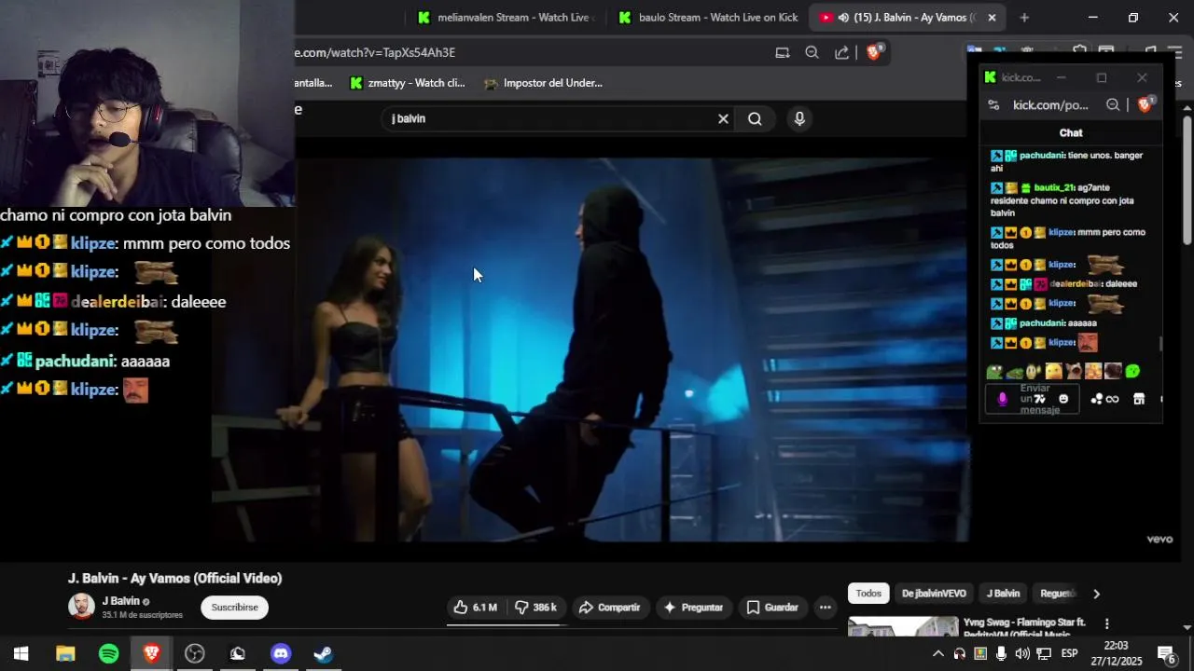The image size is (1194, 671).
Task: Open Spotify from taskbar
Action: 108,653
